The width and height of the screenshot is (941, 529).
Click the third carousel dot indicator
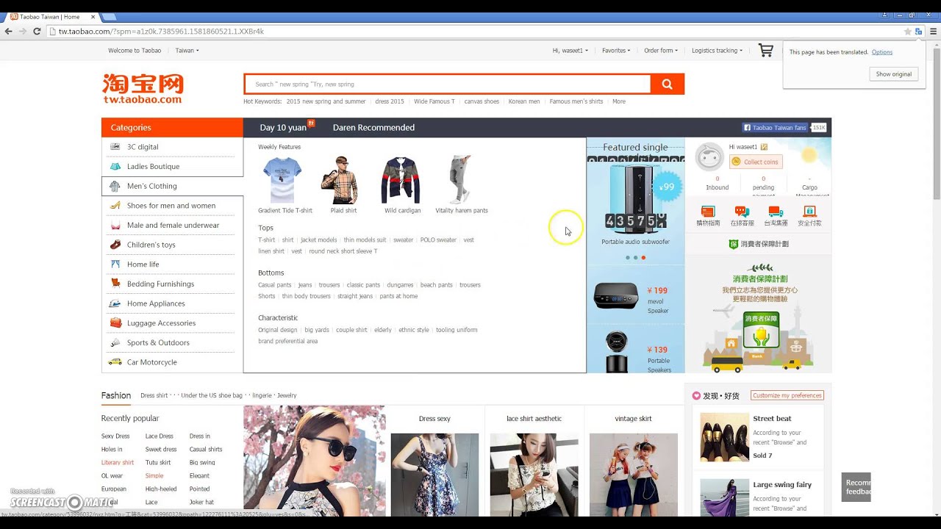643,258
